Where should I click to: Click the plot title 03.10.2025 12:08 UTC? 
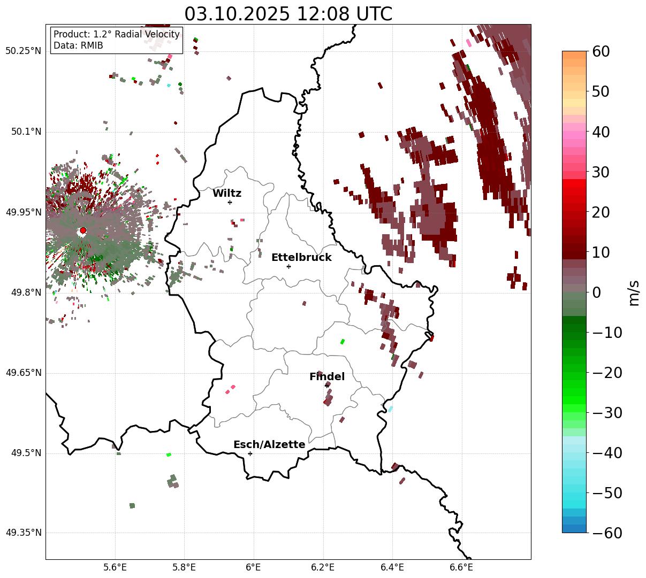pyautogui.click(x=288, y=14)
